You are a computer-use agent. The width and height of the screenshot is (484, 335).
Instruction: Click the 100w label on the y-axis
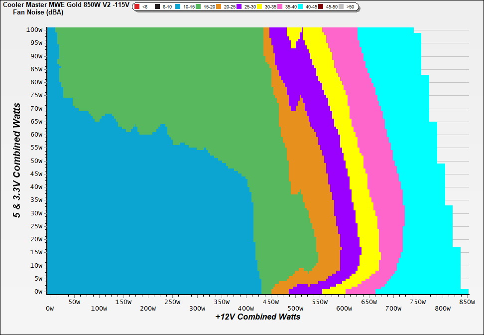pos(34,29)
